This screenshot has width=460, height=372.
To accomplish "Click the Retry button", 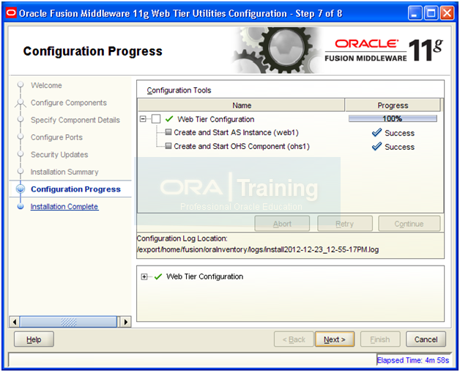I will [x=345, y=224].
